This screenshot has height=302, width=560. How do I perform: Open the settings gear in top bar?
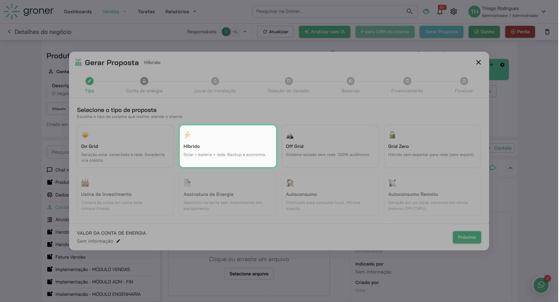[453, 12]
